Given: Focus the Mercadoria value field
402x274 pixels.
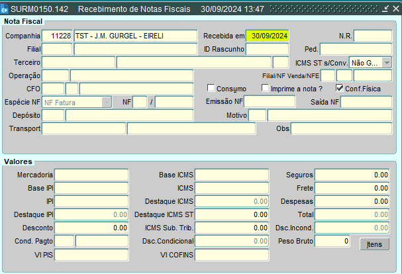Looking at the screenshot, I should 91,175.
